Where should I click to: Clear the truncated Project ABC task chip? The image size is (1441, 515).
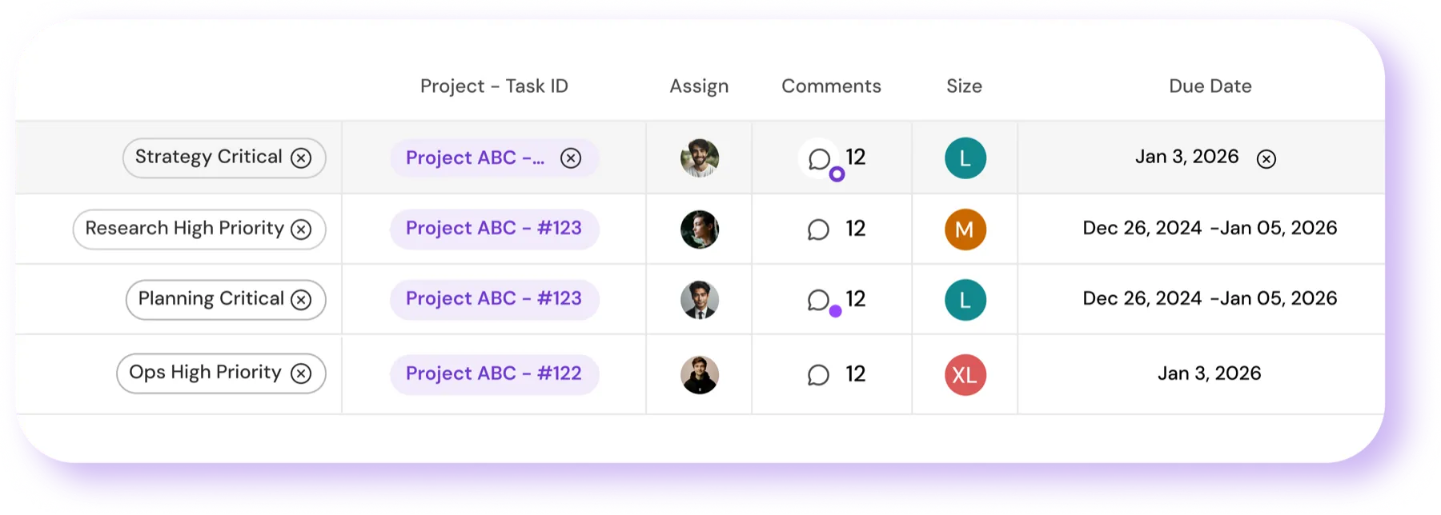571,158
